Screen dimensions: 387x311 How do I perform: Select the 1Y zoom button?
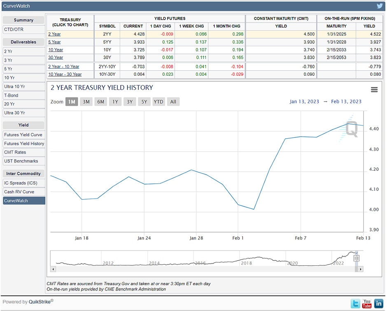pos(115,102)
